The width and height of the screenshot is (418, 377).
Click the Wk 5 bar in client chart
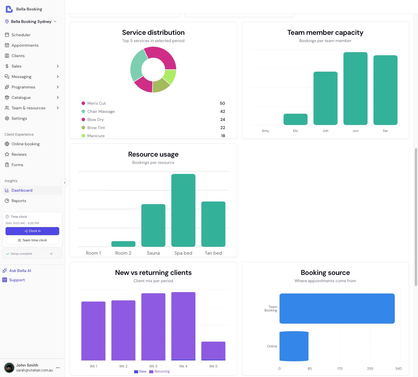[x=213, y=351]
